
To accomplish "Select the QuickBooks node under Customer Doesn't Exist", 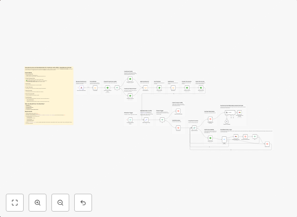I will pyautogui.click(x=130, y=95).
